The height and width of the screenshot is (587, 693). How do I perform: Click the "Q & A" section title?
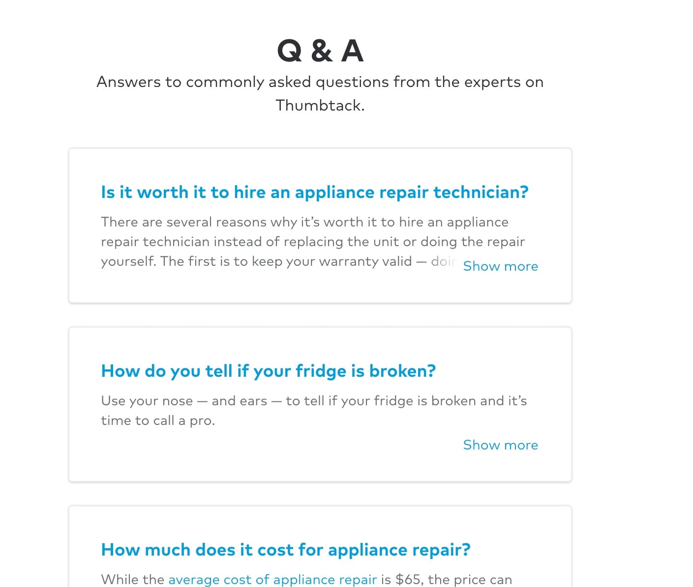pos(320,51)
